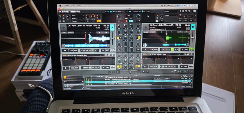
Task: Click Remix Deck D play button
Action: pos(145,67)
